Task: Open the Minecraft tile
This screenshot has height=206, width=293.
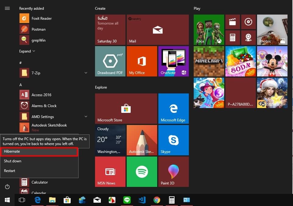Action: tap(209, 61)
